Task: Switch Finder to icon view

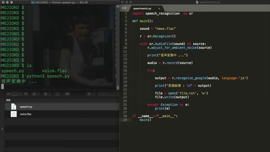Action: [9, 94]
